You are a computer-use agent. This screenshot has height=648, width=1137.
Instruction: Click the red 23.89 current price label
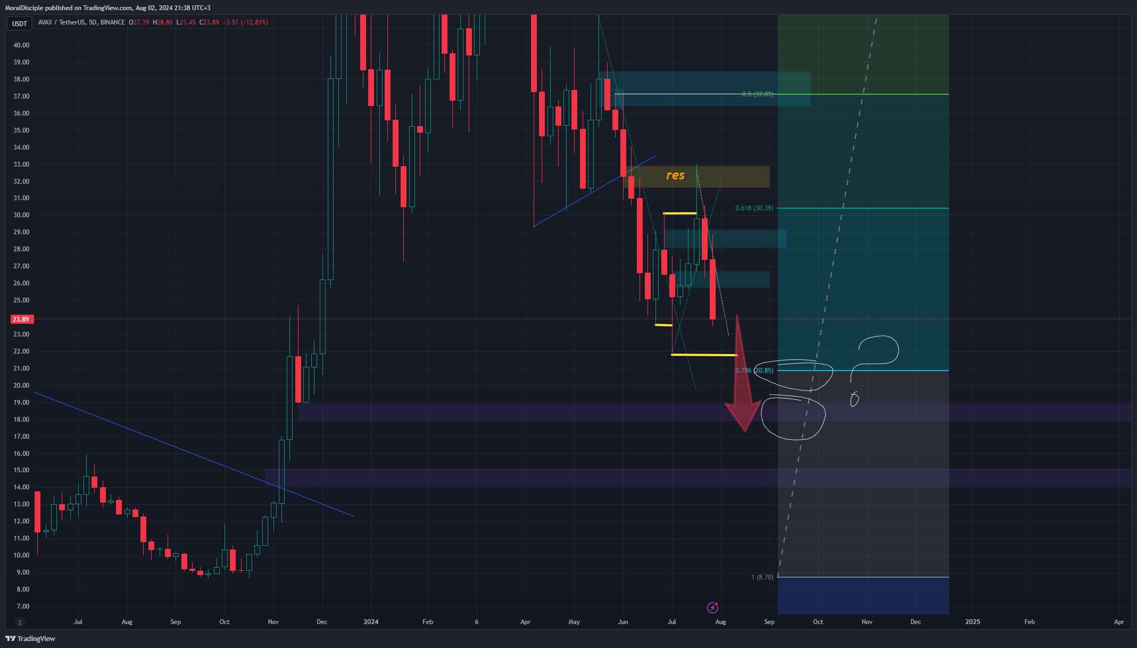coord(21,319)
